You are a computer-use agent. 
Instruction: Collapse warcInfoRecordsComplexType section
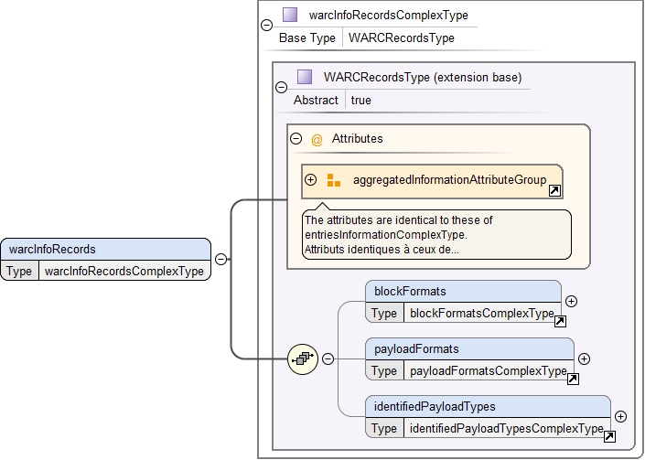266,25
